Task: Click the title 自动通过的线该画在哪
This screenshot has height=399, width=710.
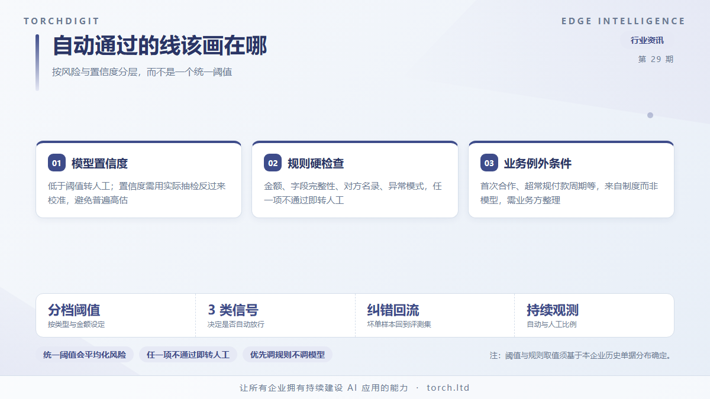Action: (x=160, y=46)
